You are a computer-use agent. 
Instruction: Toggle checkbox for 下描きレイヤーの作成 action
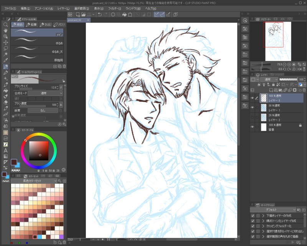point(253,216)
